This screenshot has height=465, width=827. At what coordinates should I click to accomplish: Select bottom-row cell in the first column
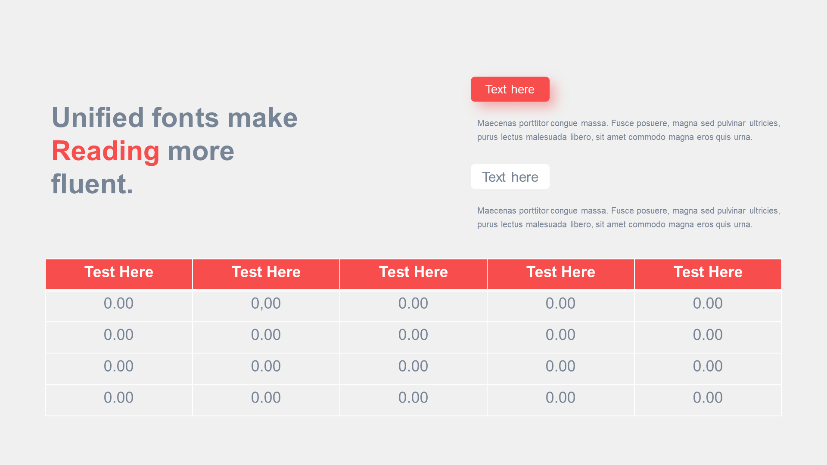pos(119,400)
